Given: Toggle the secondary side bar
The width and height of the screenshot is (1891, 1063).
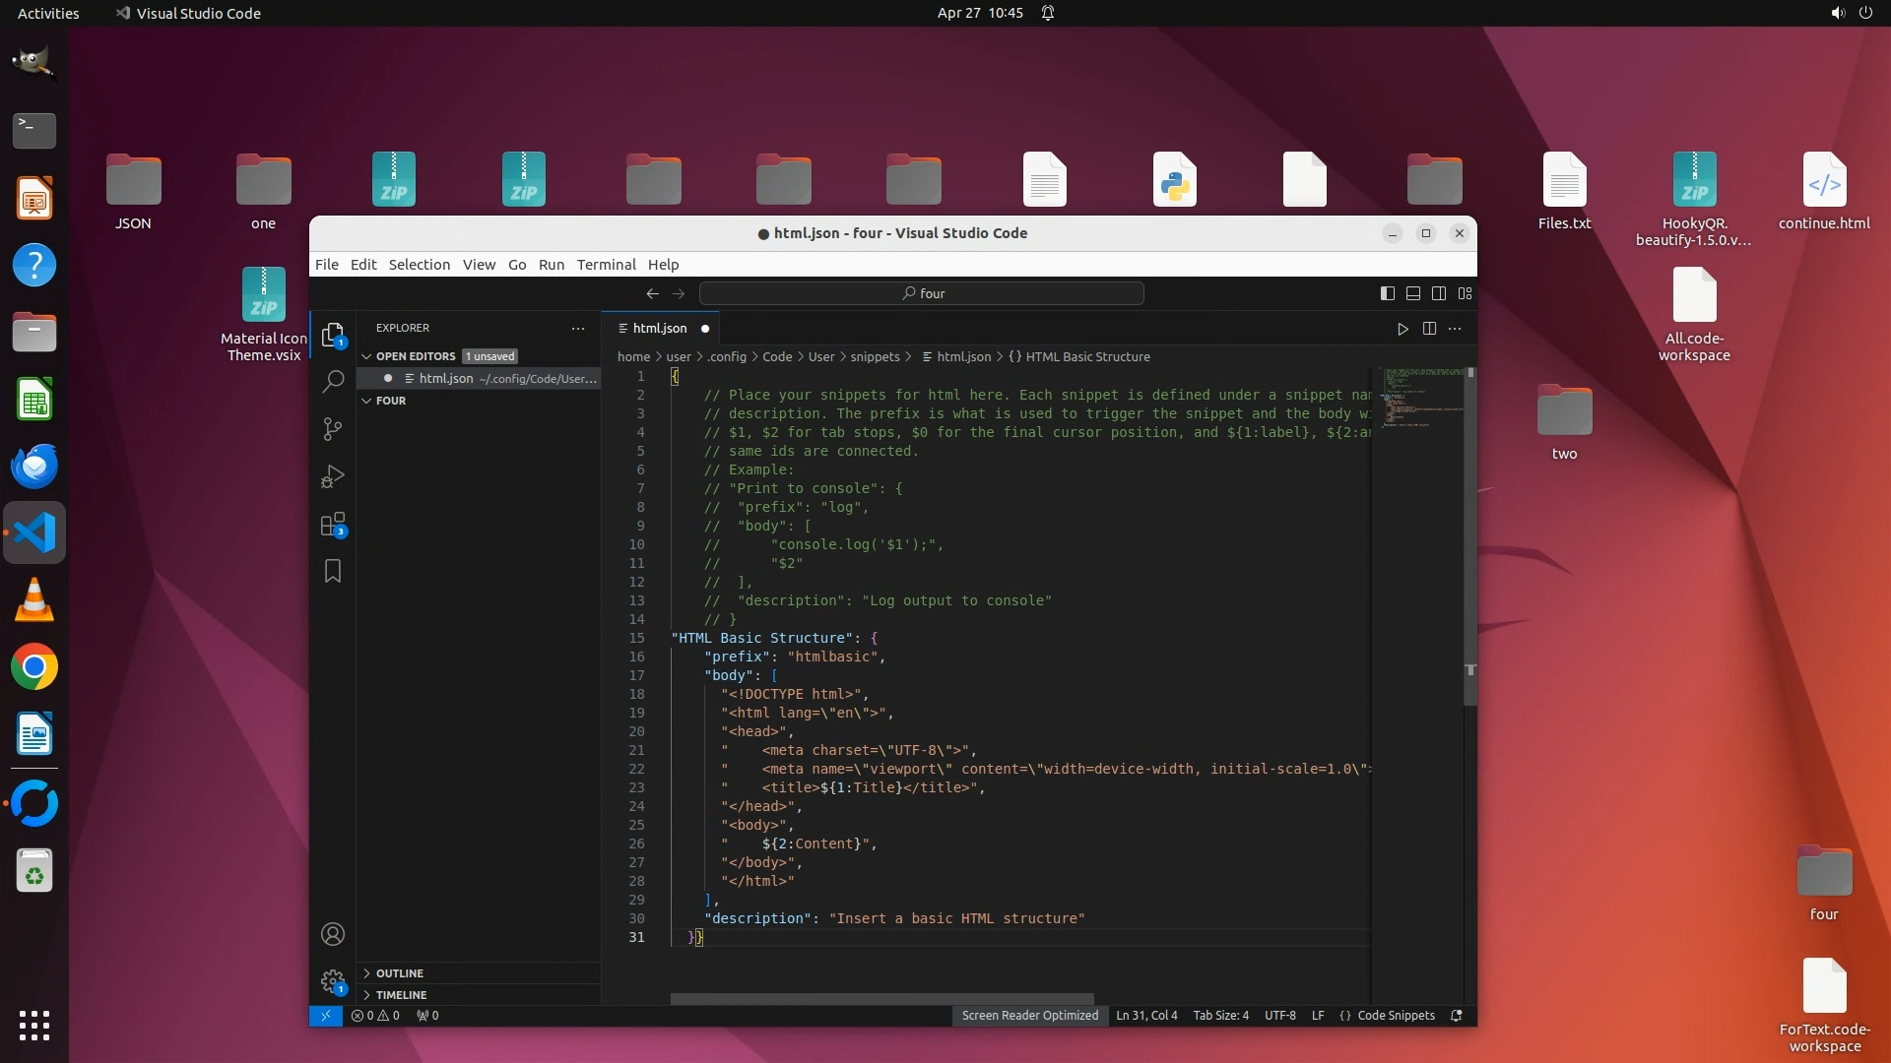Looking at the screenshot, I should coord(1439,293).
